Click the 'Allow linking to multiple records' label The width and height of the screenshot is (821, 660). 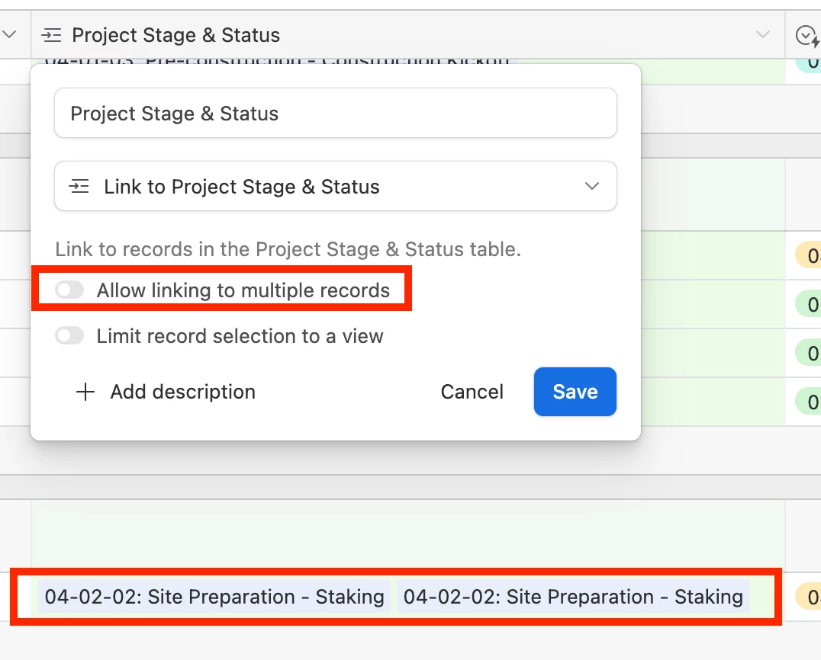coord(243,290)
